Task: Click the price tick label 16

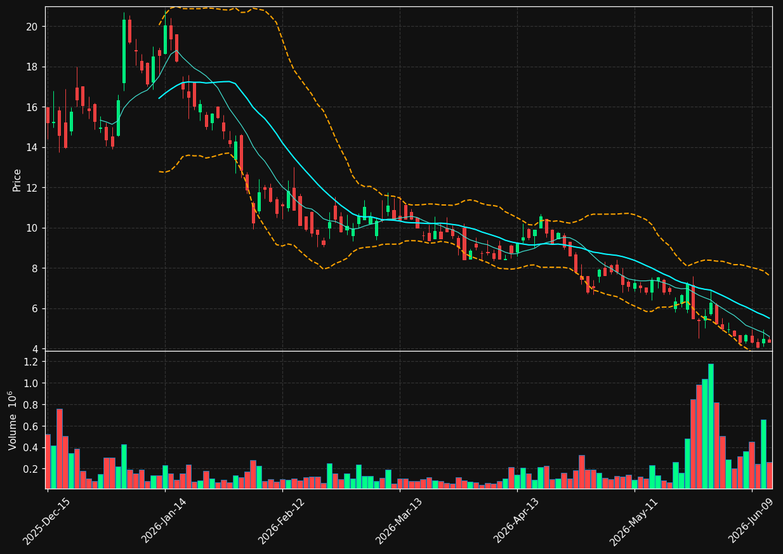Action: click(x=32, y=107)
